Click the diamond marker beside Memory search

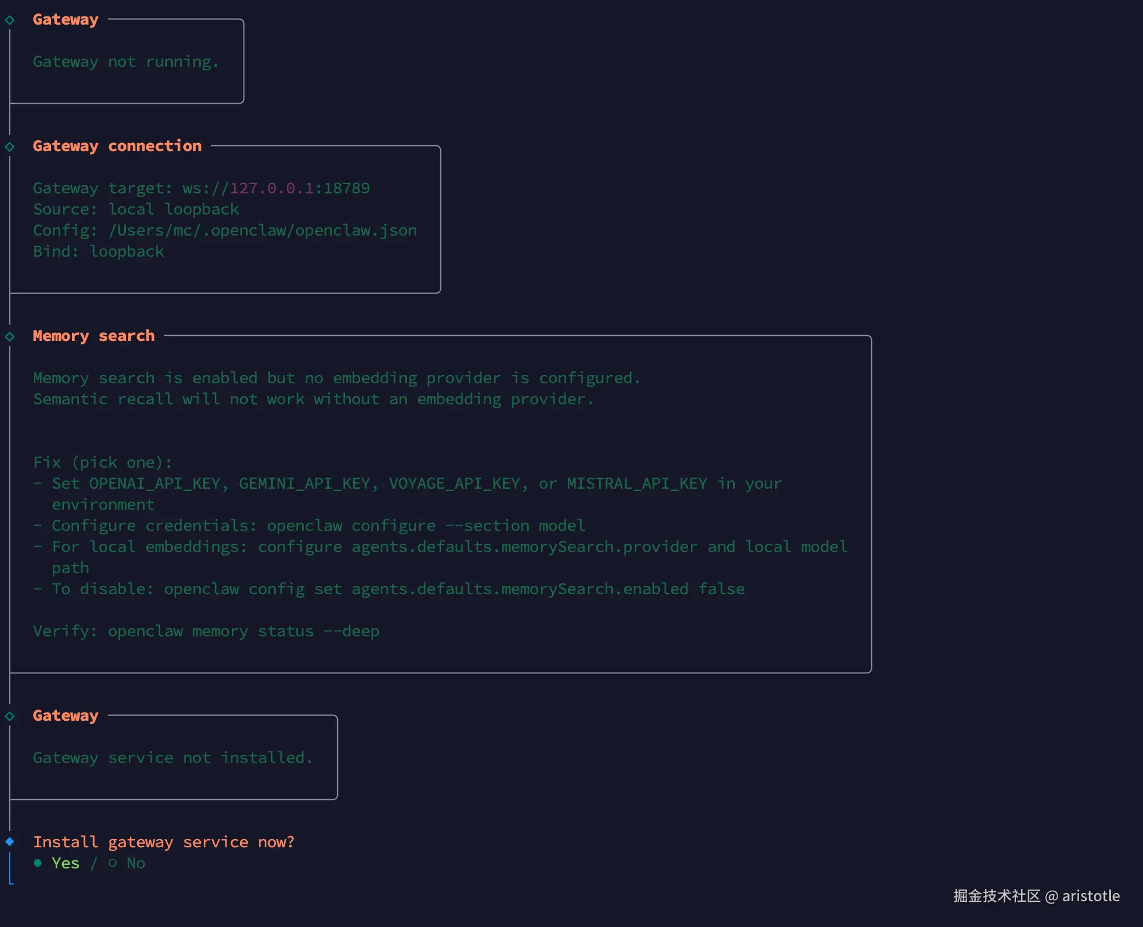(10, 336)
